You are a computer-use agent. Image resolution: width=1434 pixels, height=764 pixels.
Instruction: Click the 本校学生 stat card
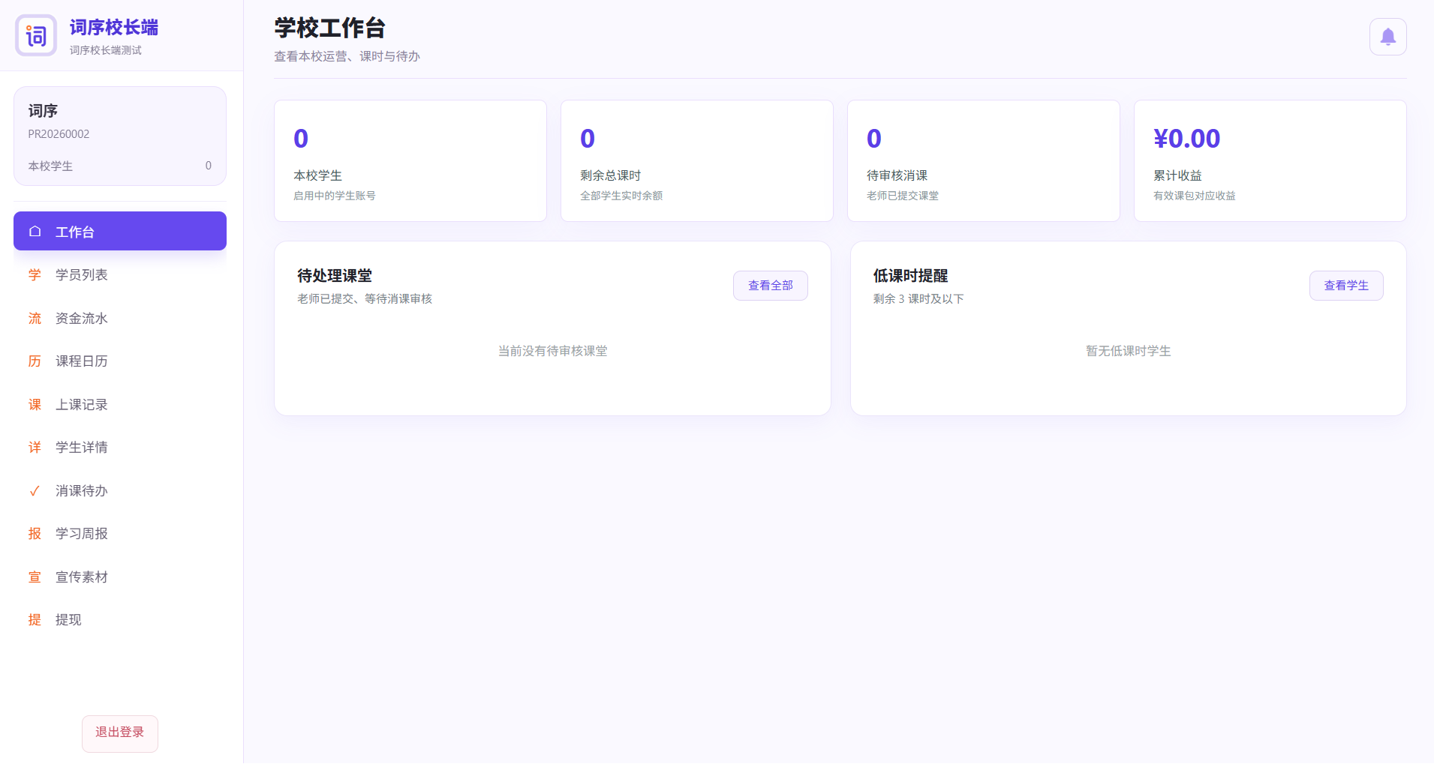[x=410, y=160]
